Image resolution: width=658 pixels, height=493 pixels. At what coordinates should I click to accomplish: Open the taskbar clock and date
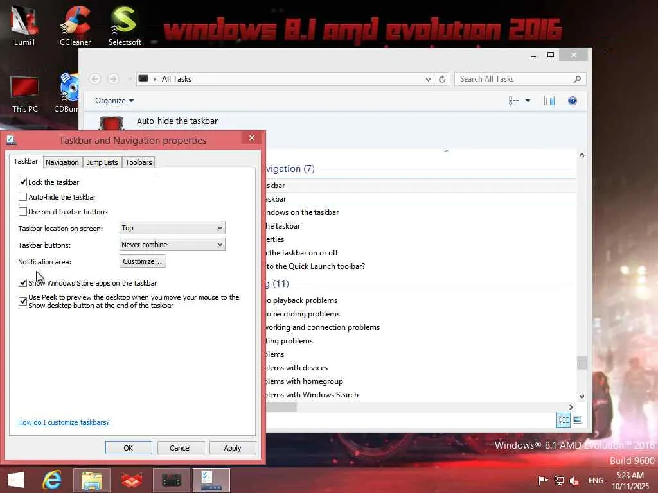pos(630,480)
